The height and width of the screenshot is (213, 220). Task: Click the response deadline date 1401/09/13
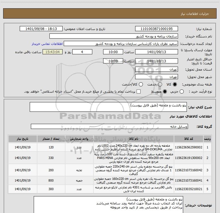coord(157,52)
